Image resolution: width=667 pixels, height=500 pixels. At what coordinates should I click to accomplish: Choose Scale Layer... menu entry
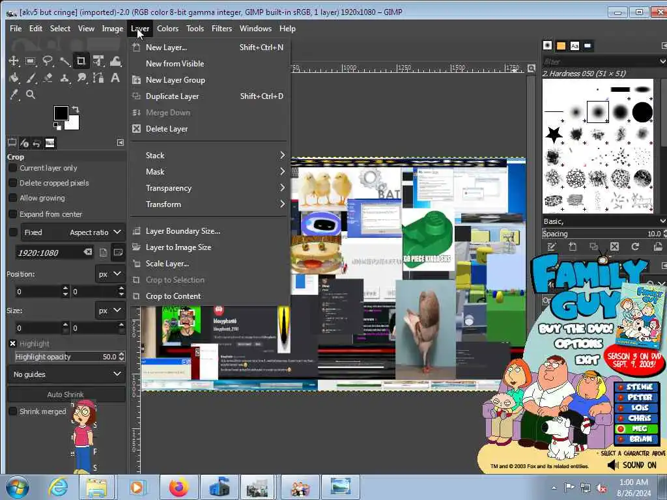tap(209, 264)
